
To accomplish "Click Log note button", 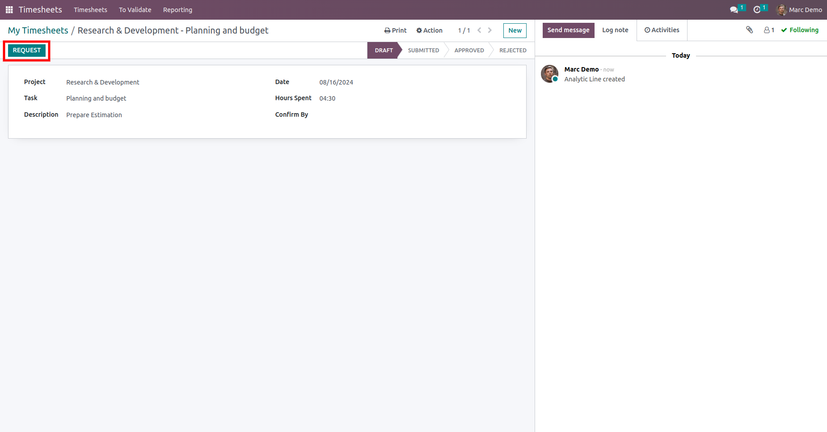I will [615, 30].
